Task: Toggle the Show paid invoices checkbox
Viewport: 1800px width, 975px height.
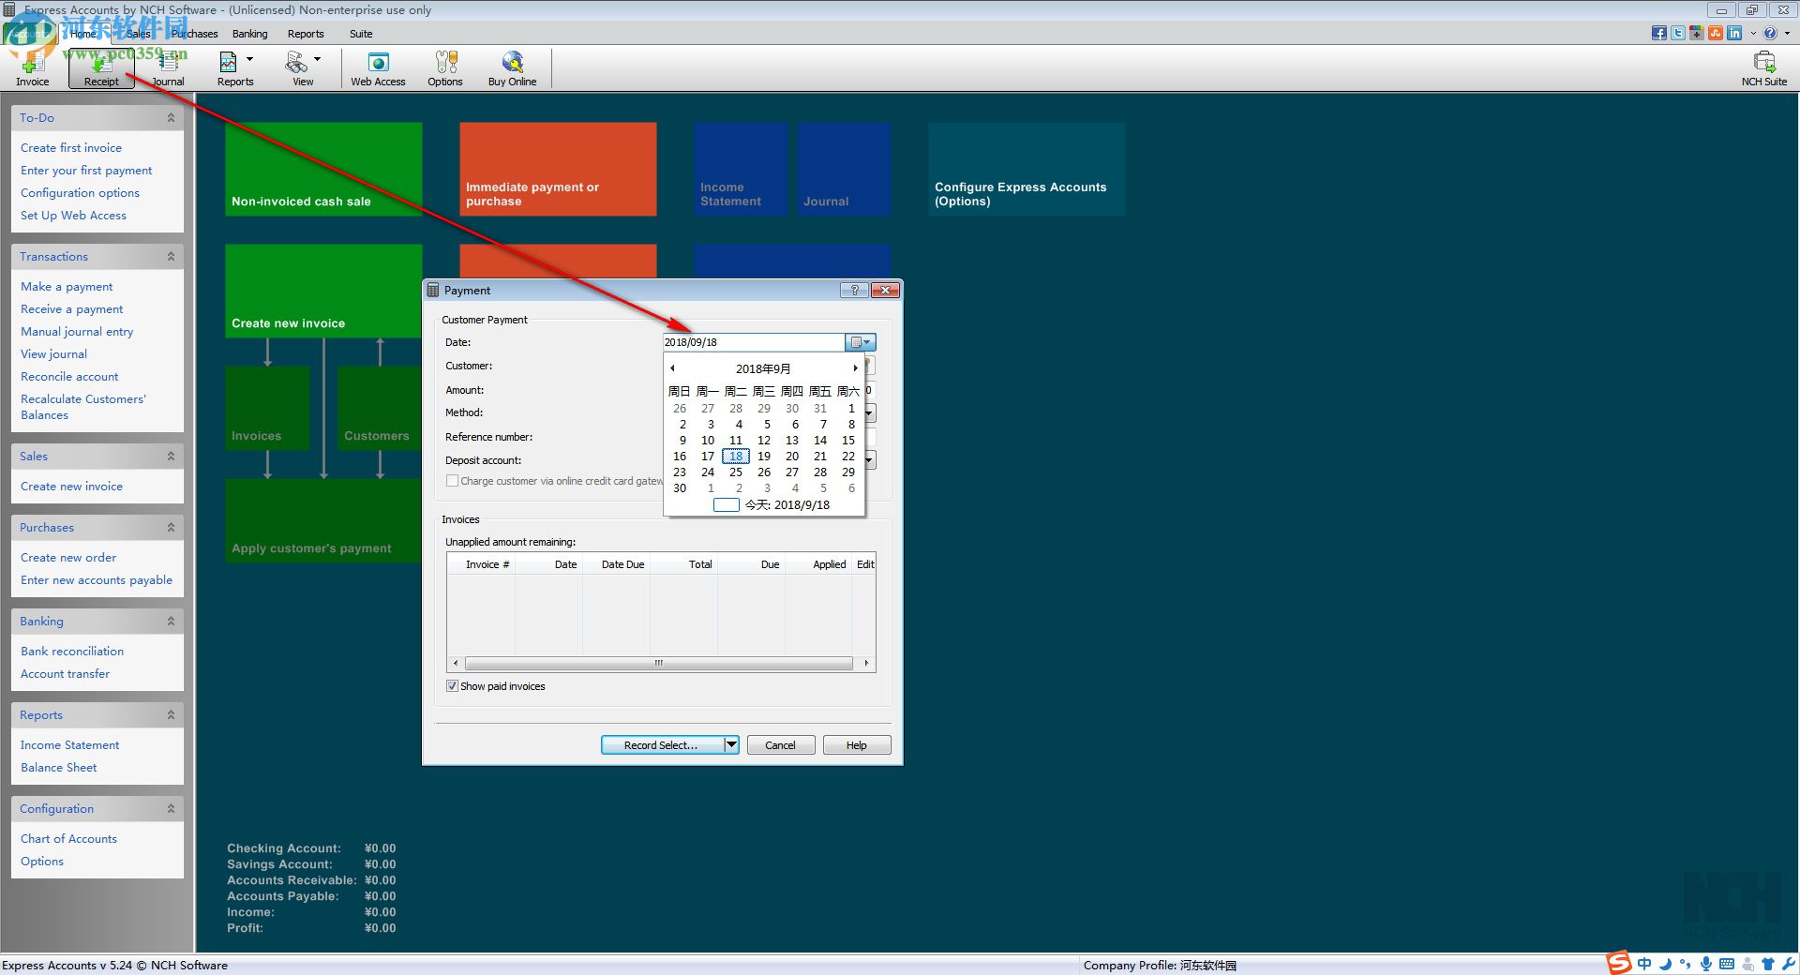Action: (453, 686)
